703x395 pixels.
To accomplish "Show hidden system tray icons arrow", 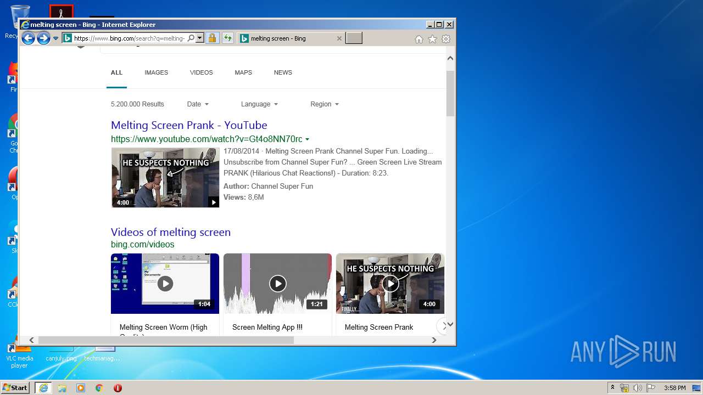I will (x=612, y=388).
